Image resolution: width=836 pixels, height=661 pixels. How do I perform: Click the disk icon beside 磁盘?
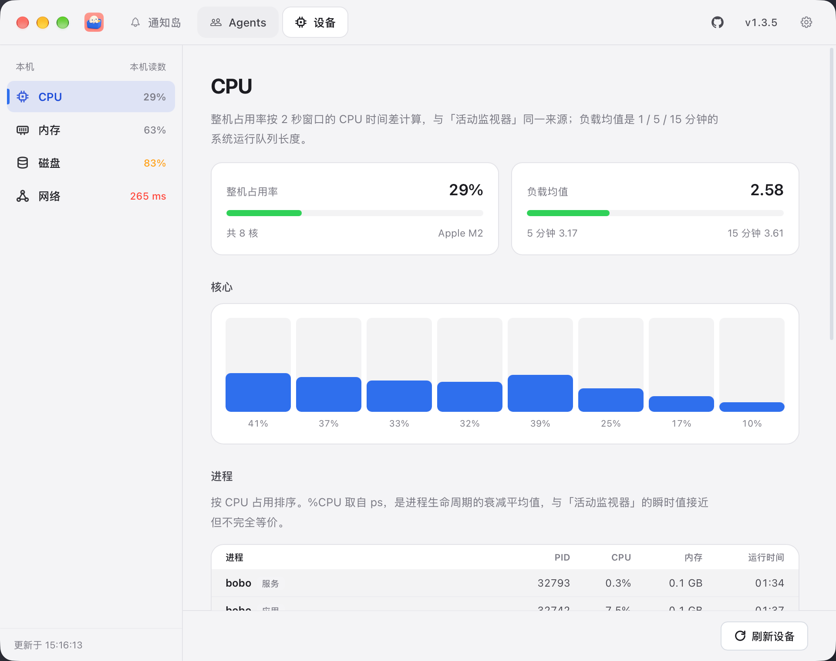coord(23,163)
